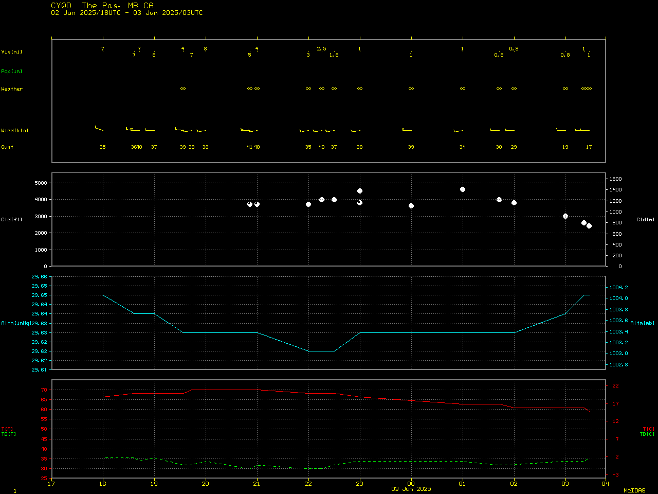The image size is (658, 494).
Task: Select the gust value 34
Action: pyautogui.click(x=463, y=147)
